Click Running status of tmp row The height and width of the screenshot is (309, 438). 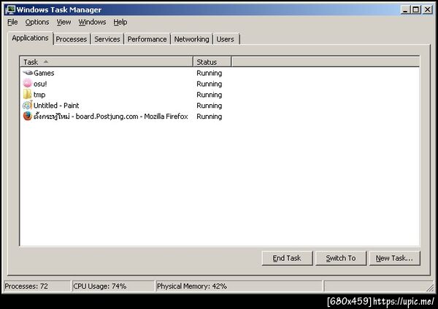click(210, 95)
